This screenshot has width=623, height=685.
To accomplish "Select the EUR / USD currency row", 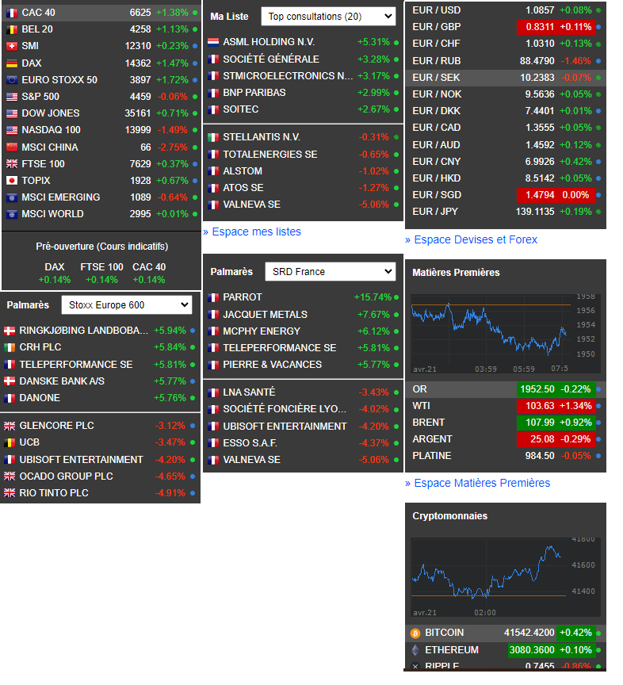I will 506,10.
